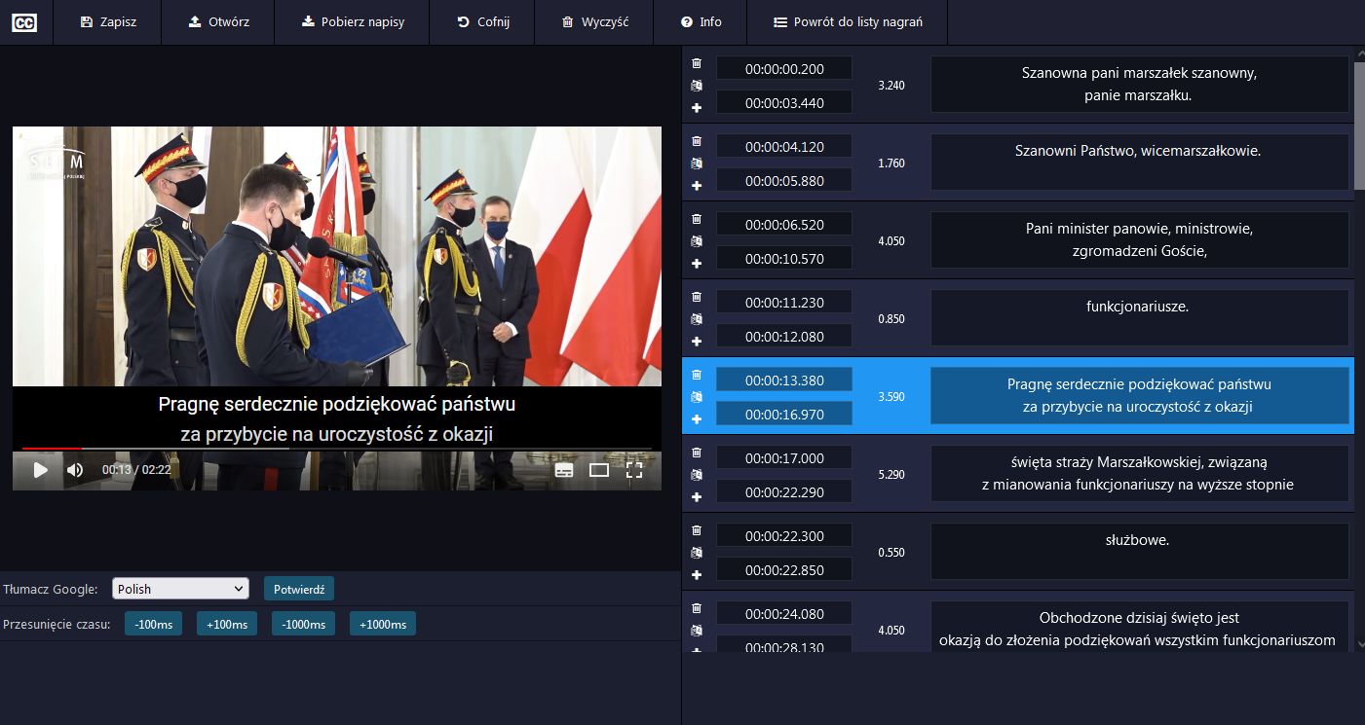Add subtitle below the 'Szanowni Państwo' row

(697, 186)
